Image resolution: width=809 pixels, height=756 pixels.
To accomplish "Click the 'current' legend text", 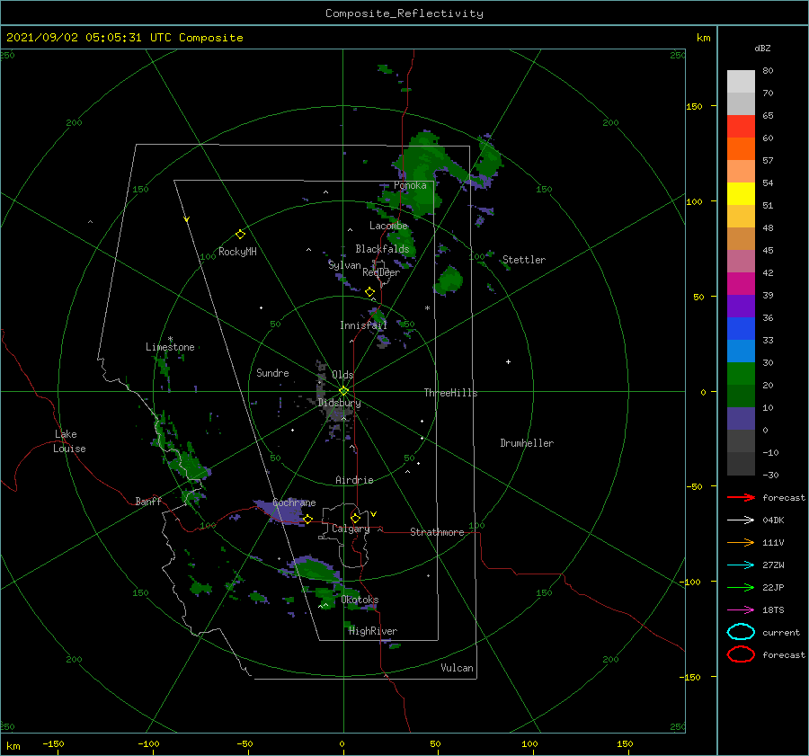I will pos(781,632).
